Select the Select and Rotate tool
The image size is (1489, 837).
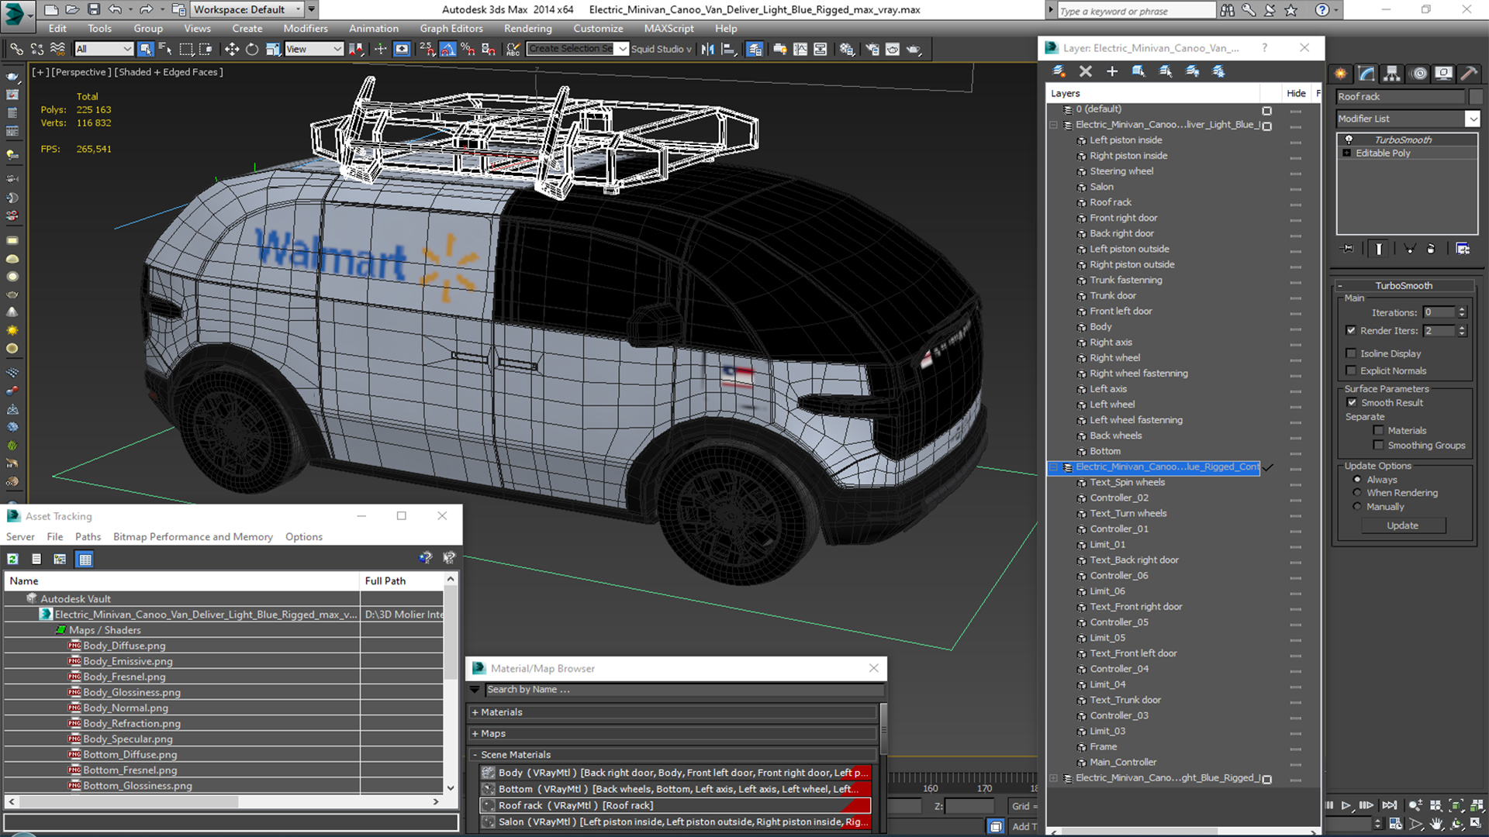[x=252, y=49]
